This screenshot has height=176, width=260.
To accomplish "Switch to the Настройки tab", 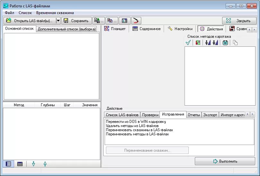I will pos(180,29).
